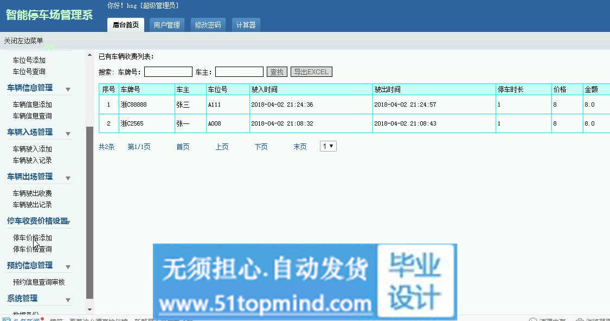Screen dimensions: 610x321
Task: Select the 预约信息管理 menu heading
Action: click(x=30, y=265)
